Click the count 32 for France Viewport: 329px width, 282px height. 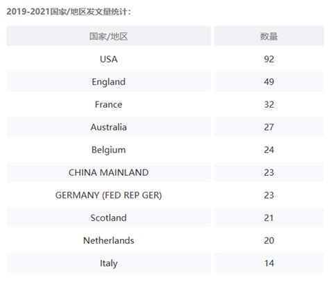coord(269,104)
